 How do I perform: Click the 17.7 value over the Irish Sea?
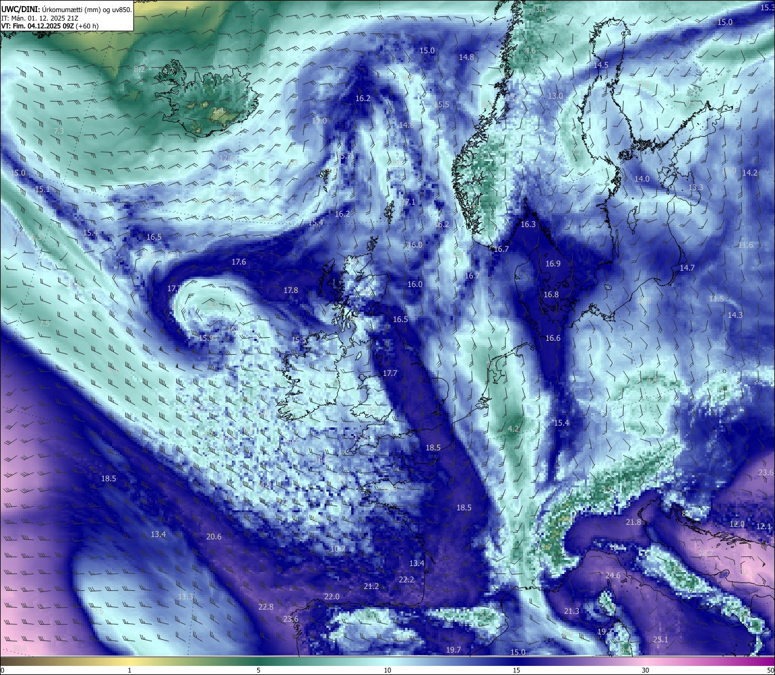pyautogui.click(x=390, y=374)
